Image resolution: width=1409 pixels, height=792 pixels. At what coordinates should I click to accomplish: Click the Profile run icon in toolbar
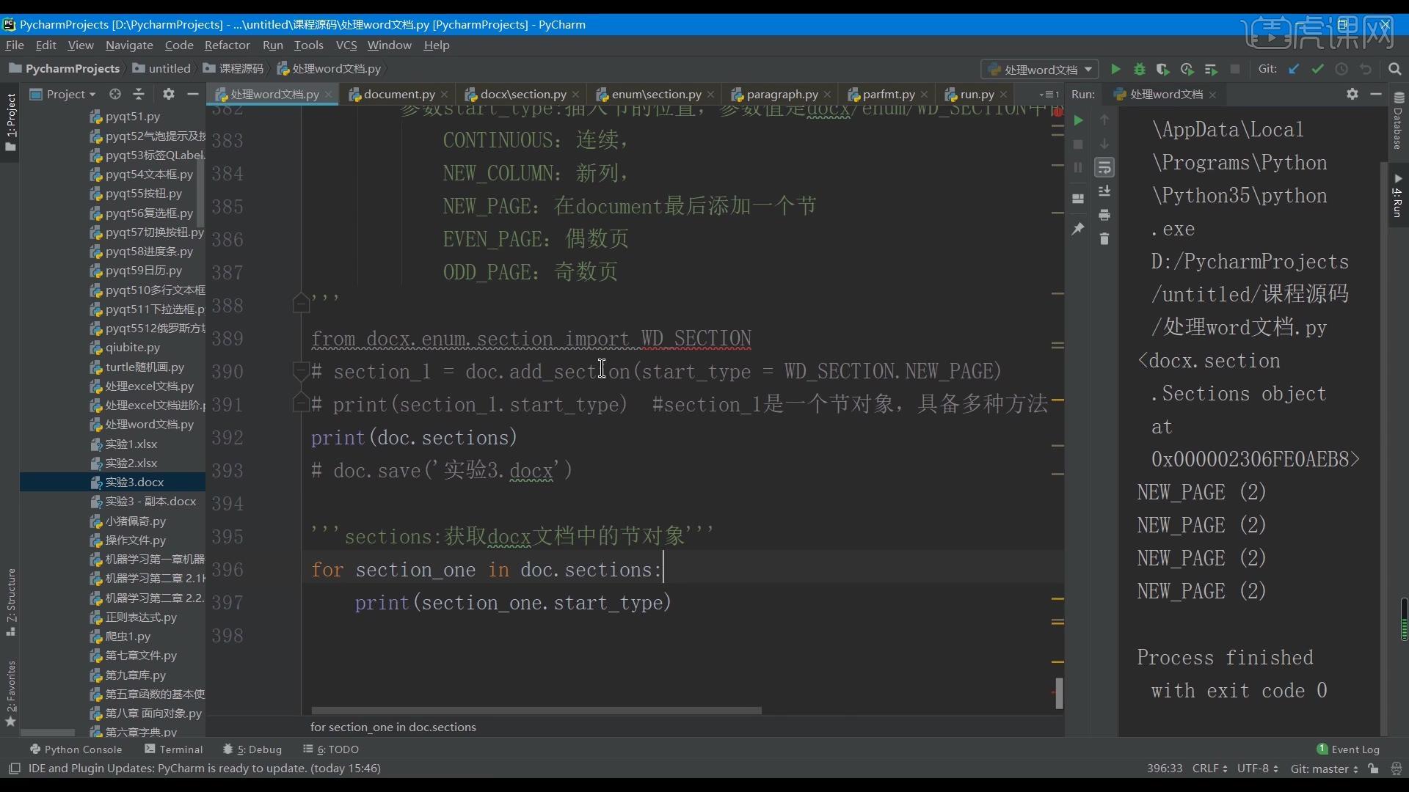[1187, 69]
